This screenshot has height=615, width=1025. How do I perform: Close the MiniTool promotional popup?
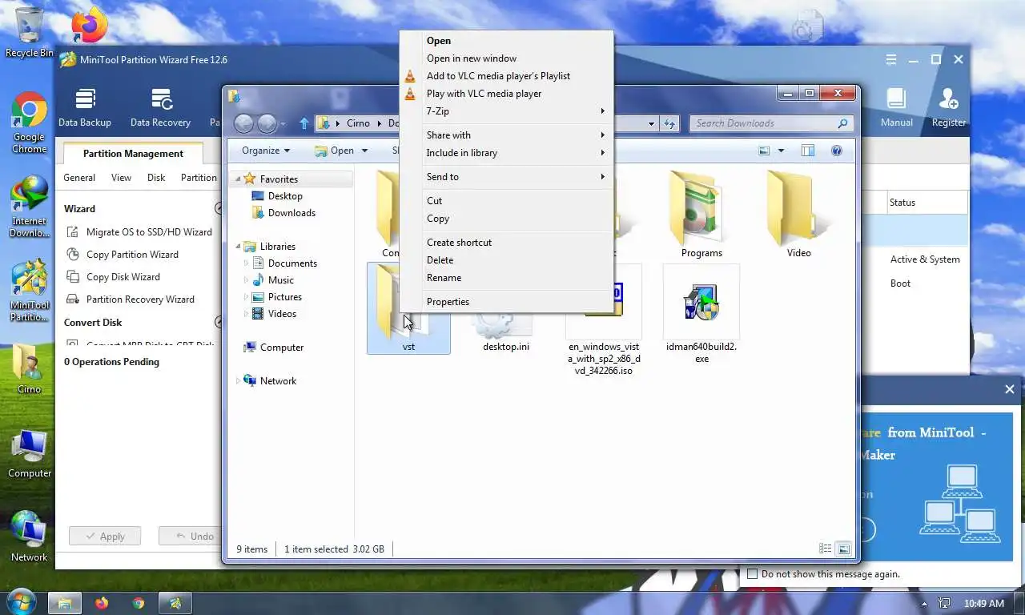click(1009, 389)
